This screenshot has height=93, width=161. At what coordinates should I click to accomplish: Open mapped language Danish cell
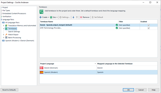pos(127,68)
